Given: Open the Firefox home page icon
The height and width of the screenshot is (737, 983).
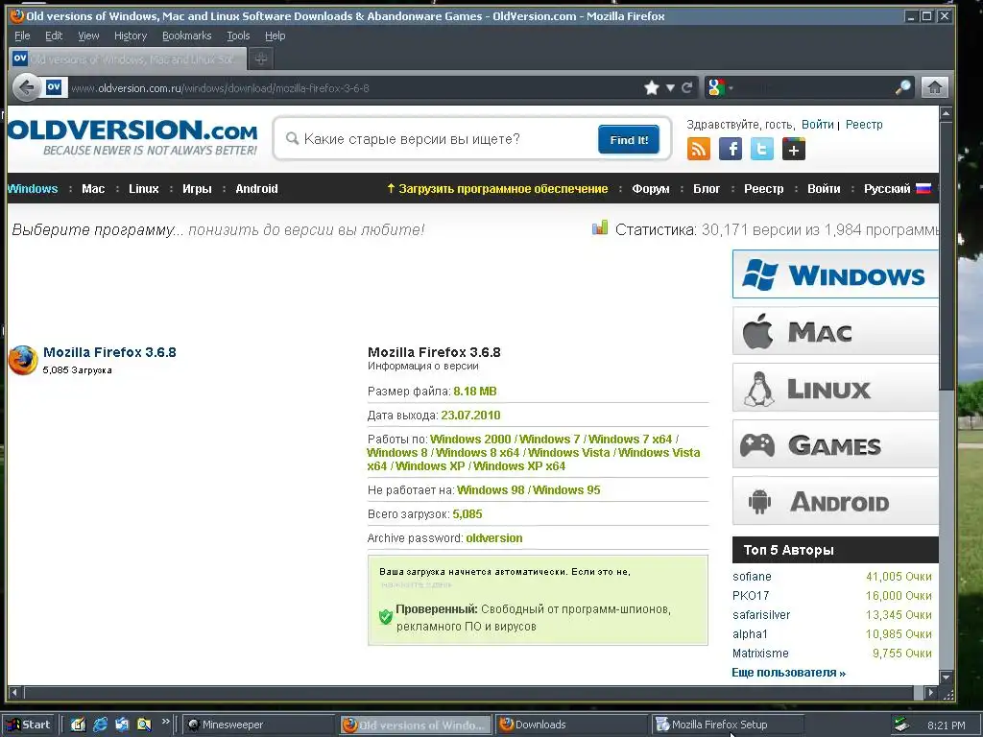Looking at the screenshot, I should [934, 87].
